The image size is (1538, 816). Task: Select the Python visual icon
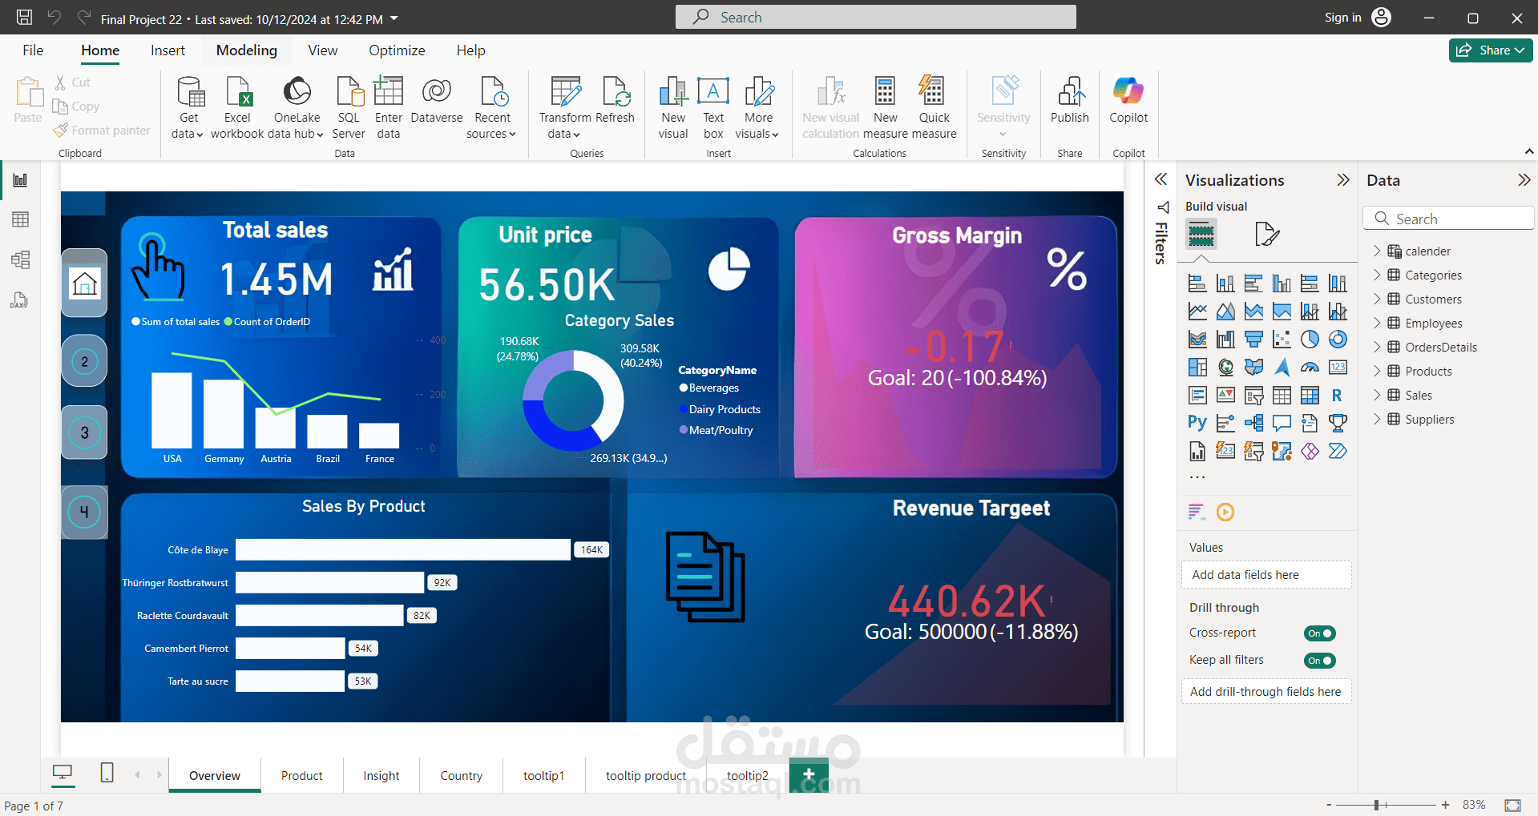click(x=1197, y=423)
